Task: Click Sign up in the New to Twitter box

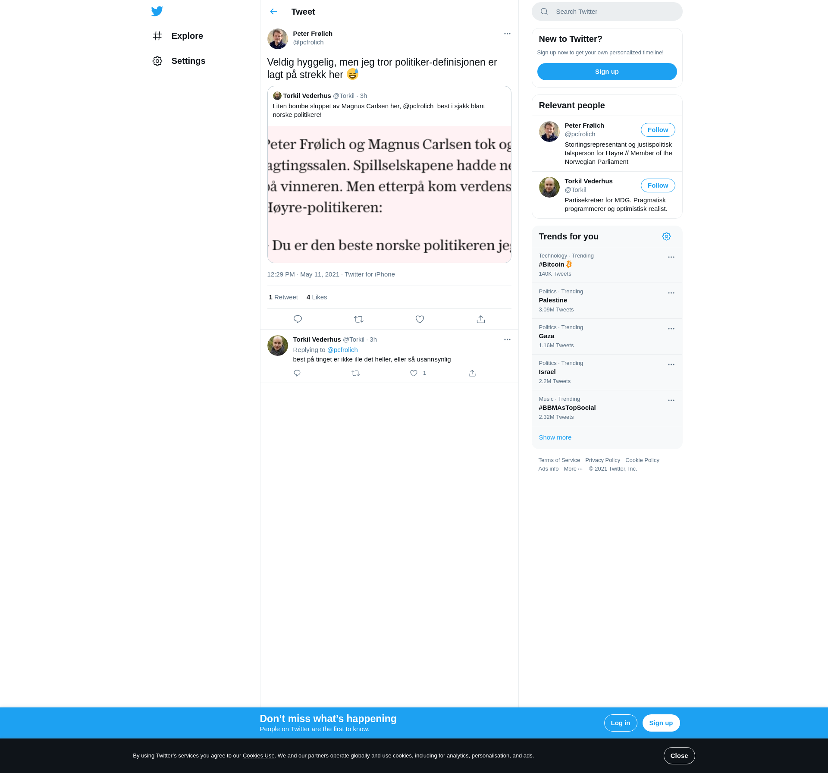Action: (x=607, y=72)
